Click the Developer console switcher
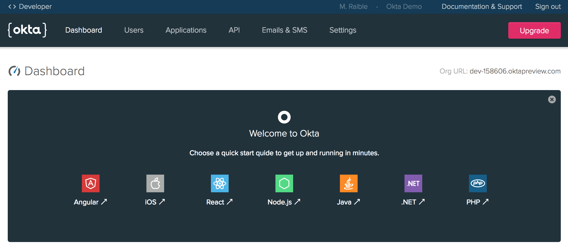Screen dimensions: 568x247 click(x=30, y=7)
